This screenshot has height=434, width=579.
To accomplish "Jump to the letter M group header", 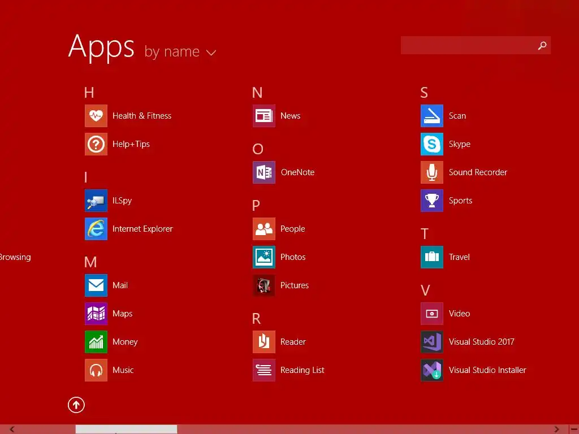I will coord(90,262).
